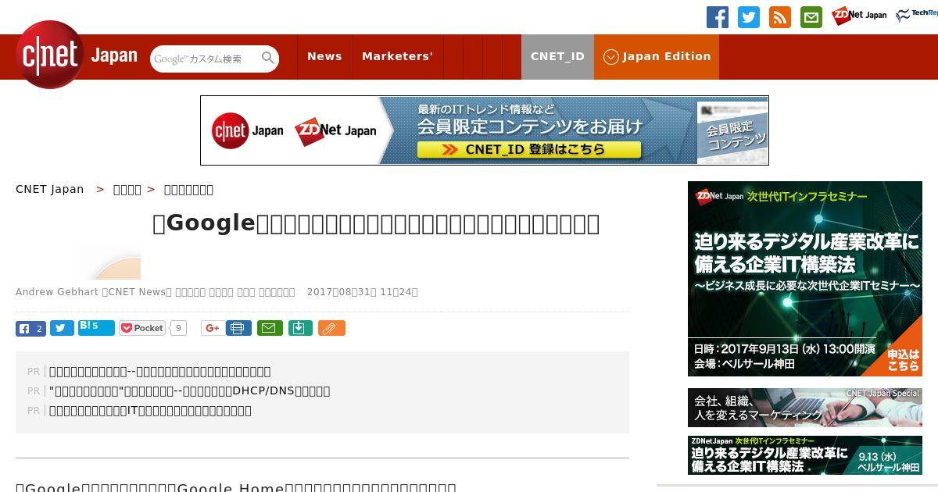Focus the Google custom search field
This screenshot has height=492, width=938.
(x=206, y=59)
